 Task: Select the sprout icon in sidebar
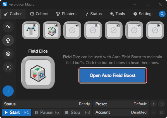point(8,27)
